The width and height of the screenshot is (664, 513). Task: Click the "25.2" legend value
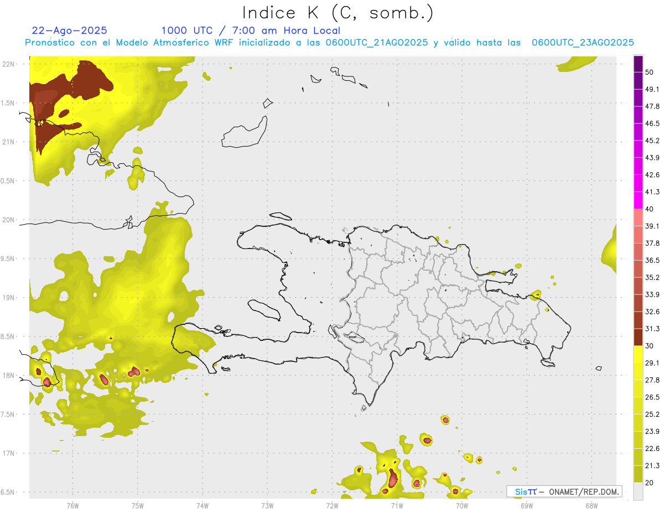pyautogui.click(x=652, y=414)
